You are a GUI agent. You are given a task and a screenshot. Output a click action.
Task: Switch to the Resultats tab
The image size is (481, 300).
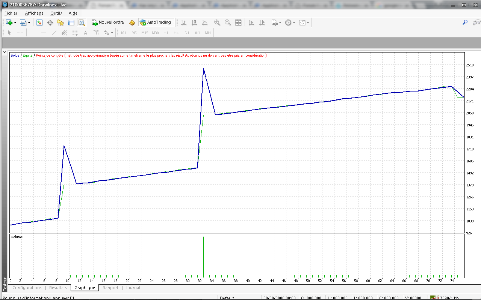(x=58, y=288)
